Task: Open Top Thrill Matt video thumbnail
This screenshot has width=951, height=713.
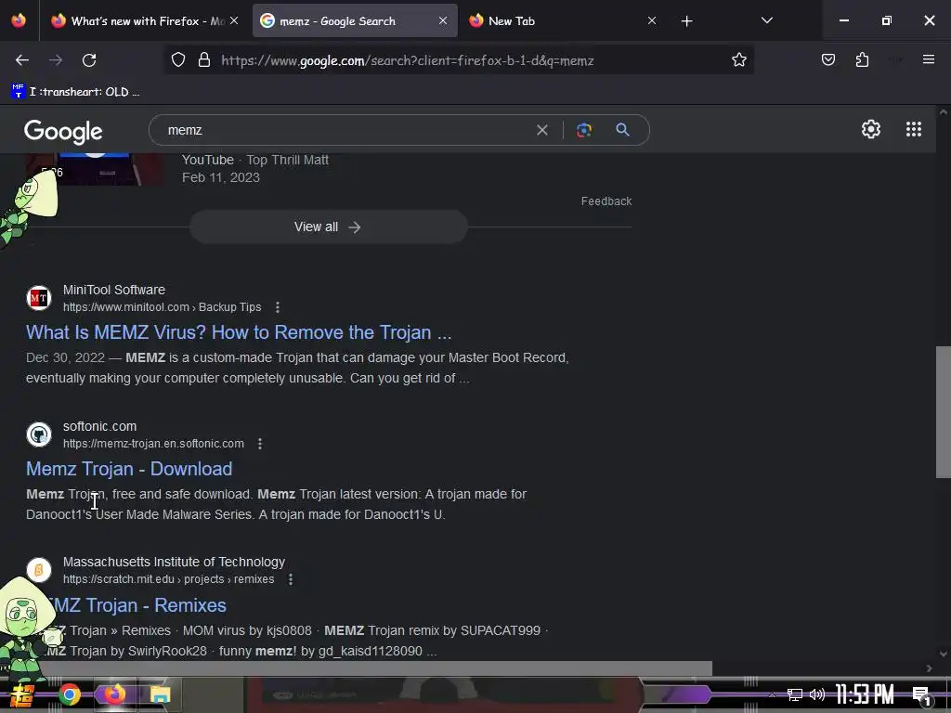Action: [96, 169]
